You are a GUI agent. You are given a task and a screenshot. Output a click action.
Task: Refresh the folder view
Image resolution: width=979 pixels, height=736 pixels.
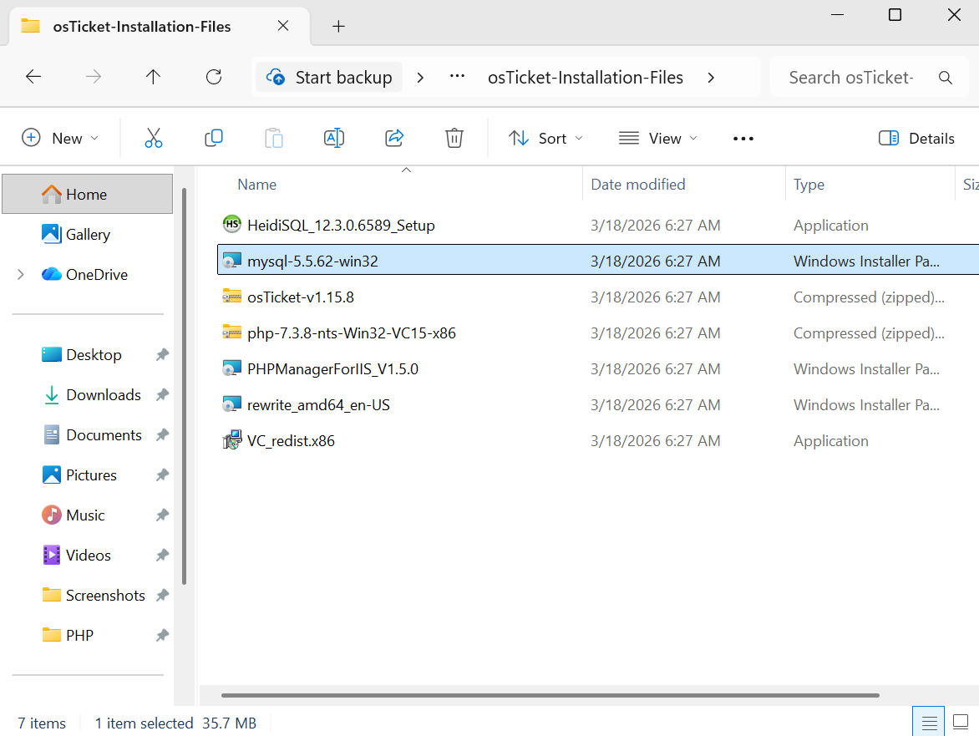pyautogui.click(x=214, y=77)
